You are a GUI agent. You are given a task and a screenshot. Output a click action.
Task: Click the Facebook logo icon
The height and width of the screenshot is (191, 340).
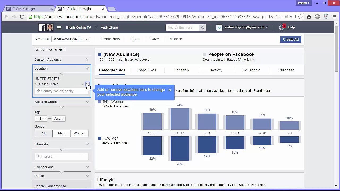[42, 27]
